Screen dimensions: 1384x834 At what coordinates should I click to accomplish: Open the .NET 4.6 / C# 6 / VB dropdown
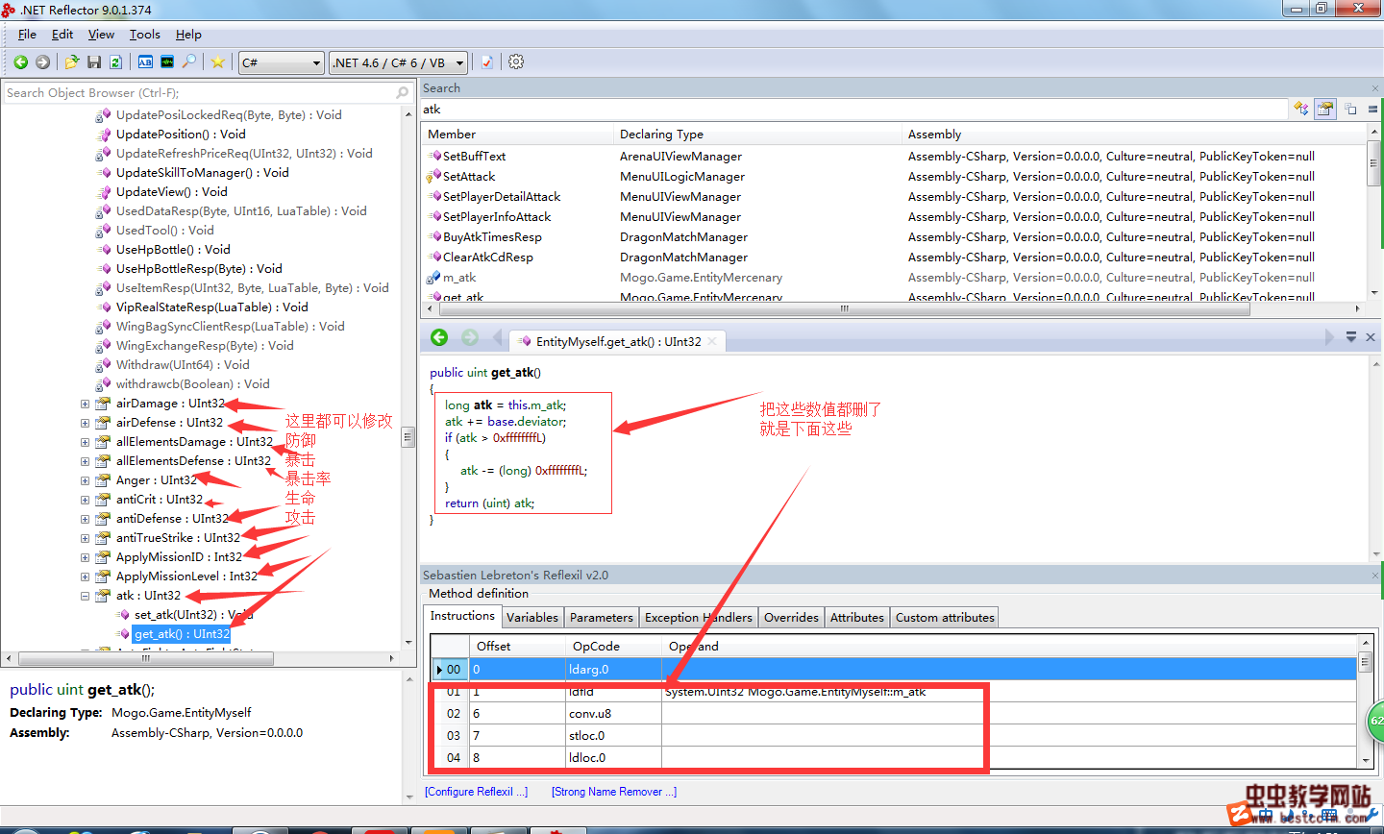(x=398, y=62)
